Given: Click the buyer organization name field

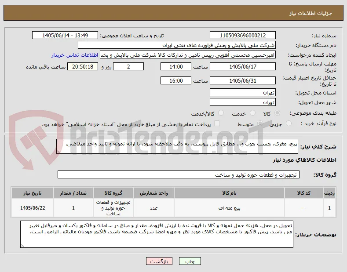Looking at the screenshot, I should [x=177, y=45].
